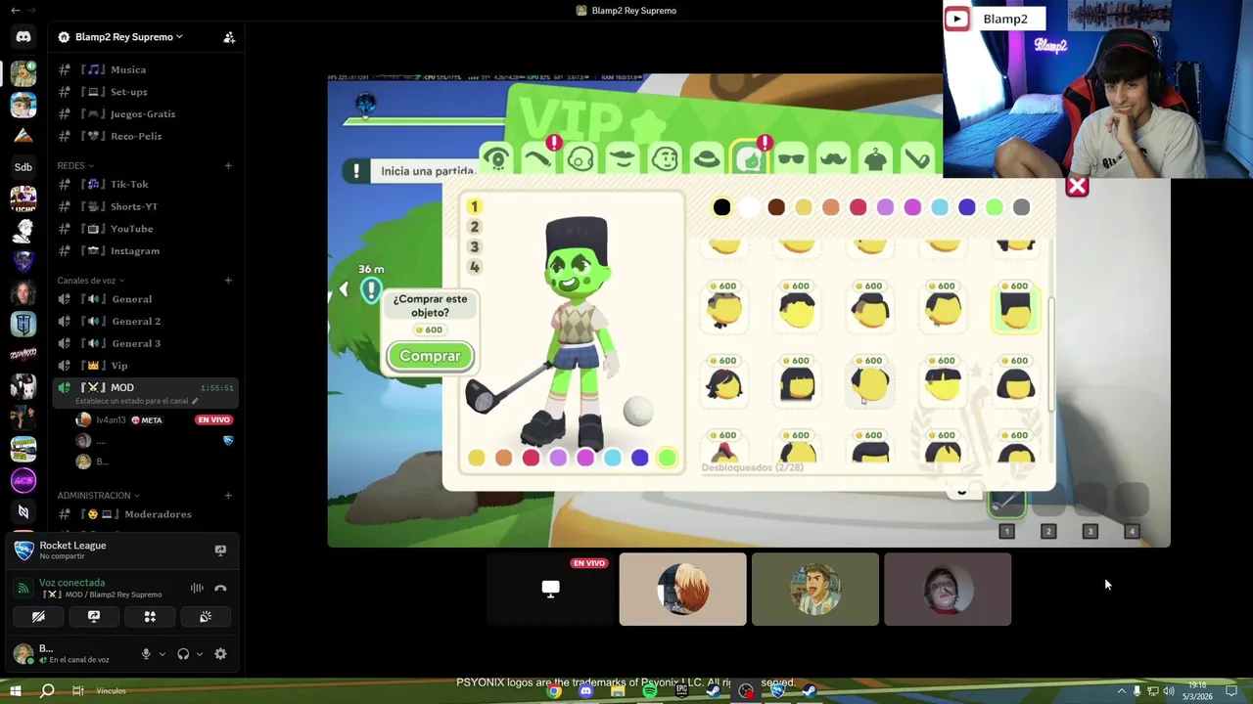
Task: Pick the black hair color swatch
Action: tap(721, 207)
